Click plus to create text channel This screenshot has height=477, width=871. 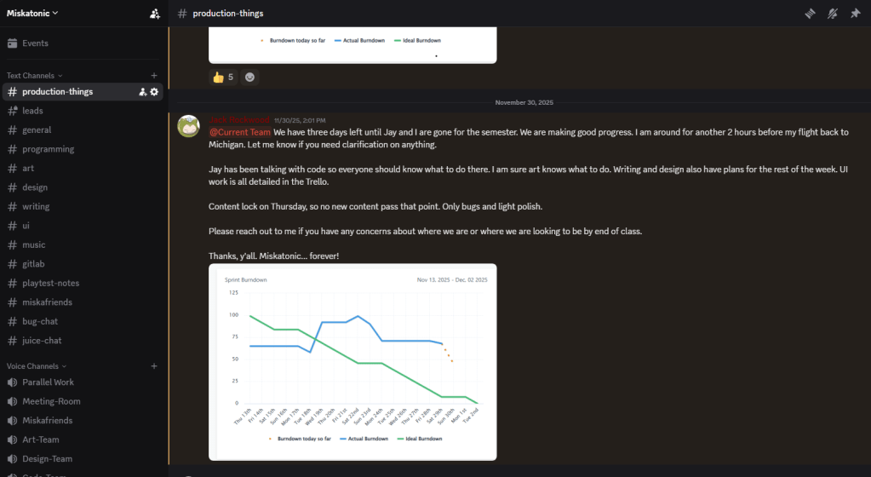tap(154, 76)
